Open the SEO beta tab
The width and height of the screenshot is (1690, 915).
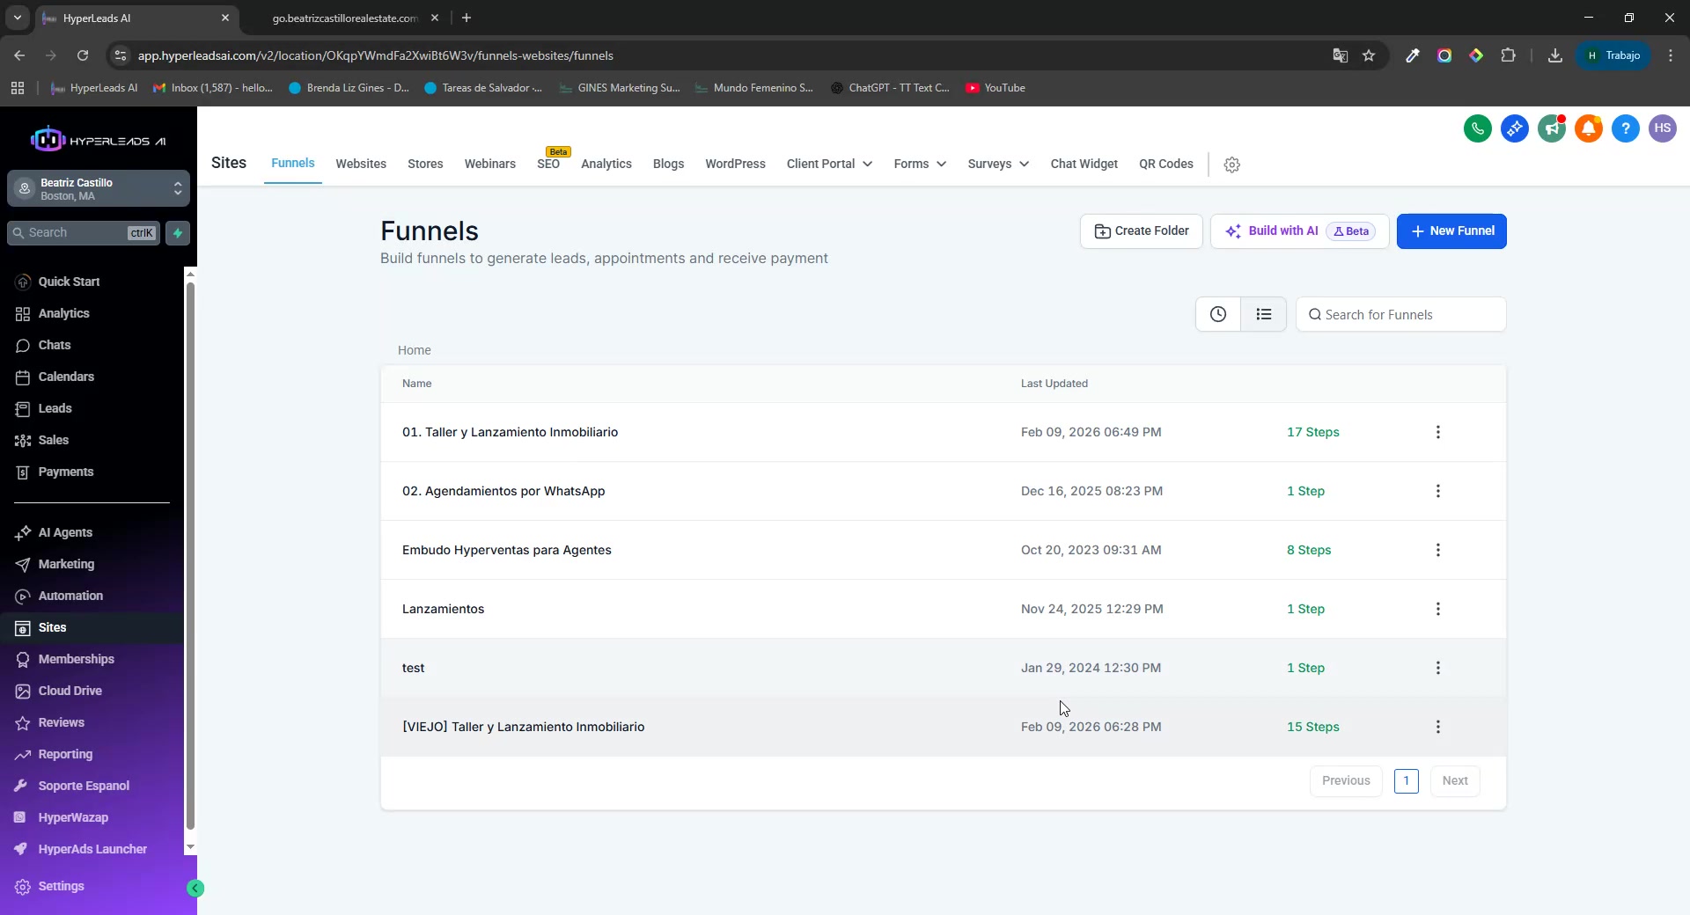548,164
